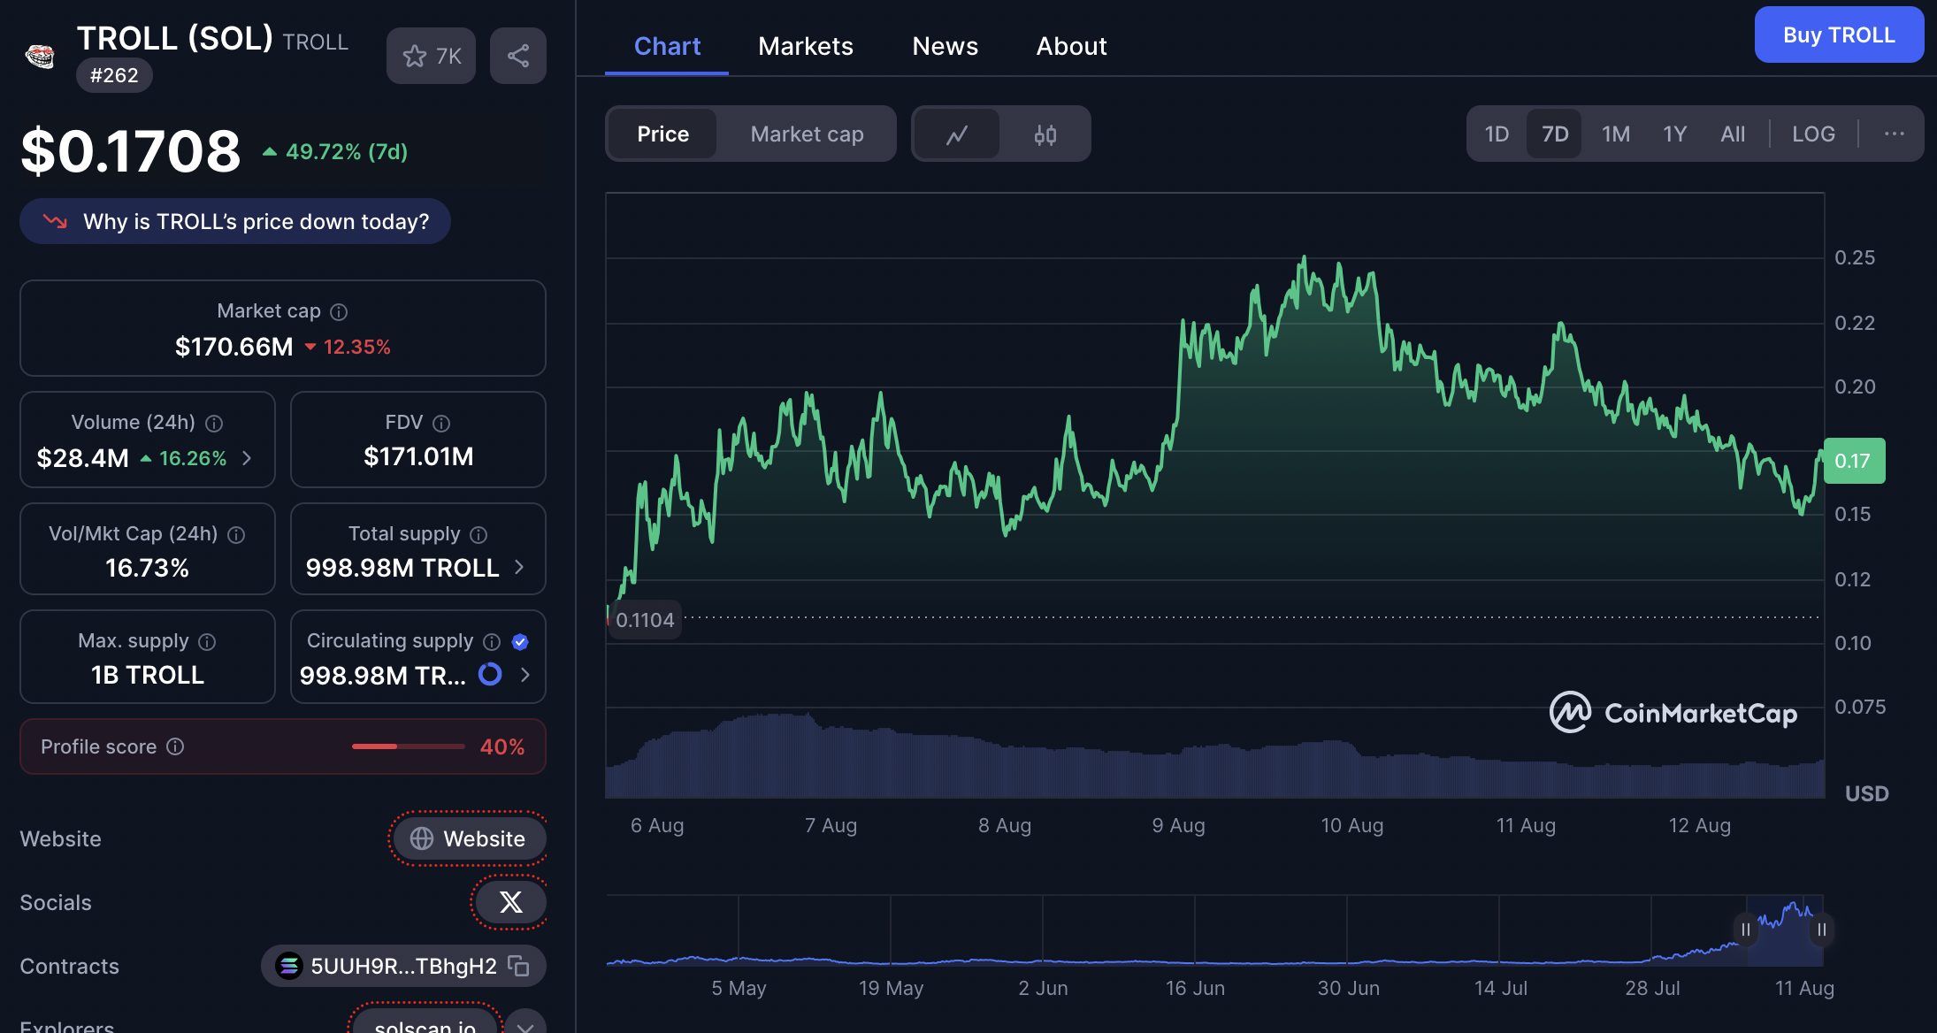The image size is (1937, 1033).
Task: Open FDV info icon
Action: [441, 423]
